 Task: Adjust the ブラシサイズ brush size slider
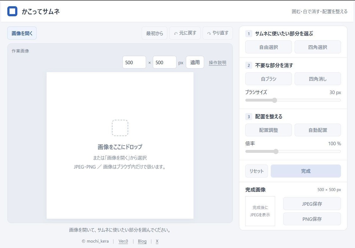(x=293, y=100)
